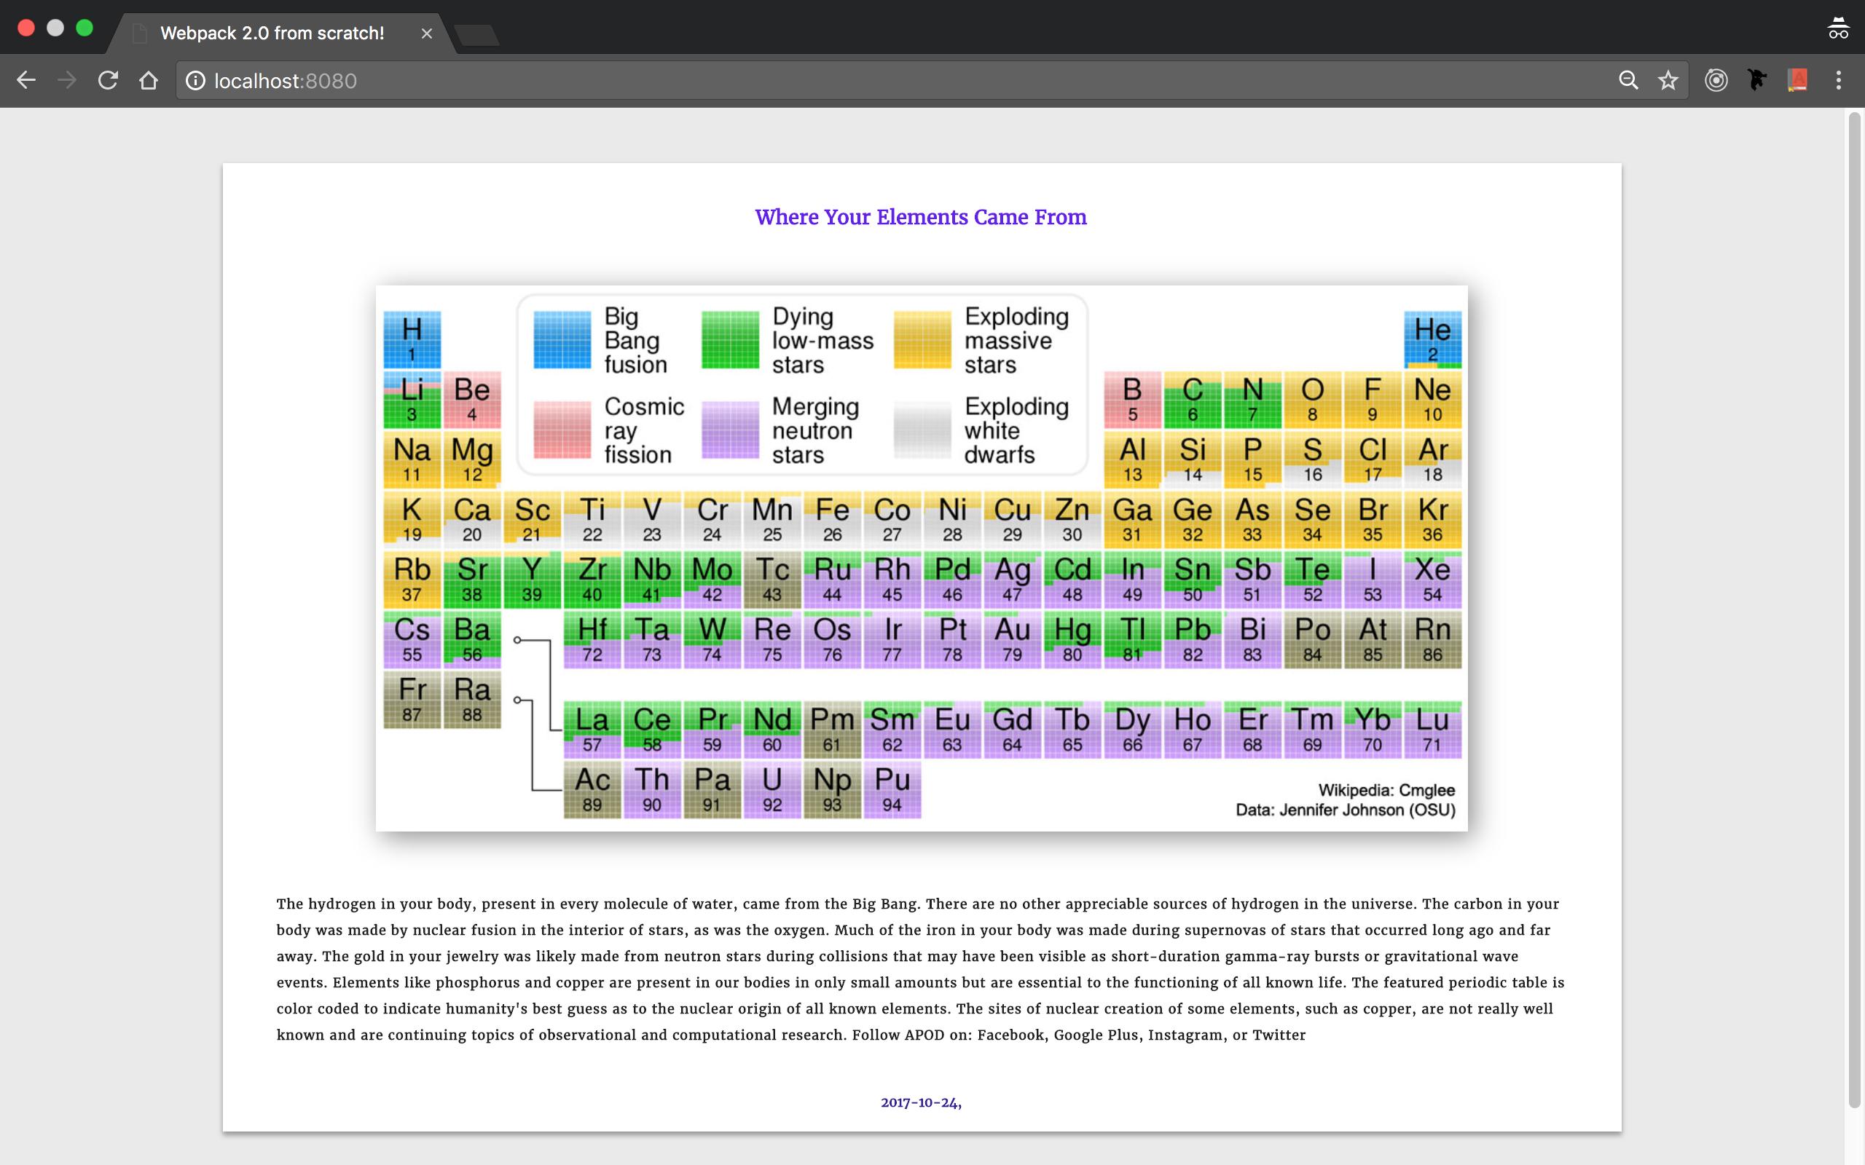Screen dimensions: 1865x1165
Task: Click the black bird extension icon
Action: [1756, 80]
